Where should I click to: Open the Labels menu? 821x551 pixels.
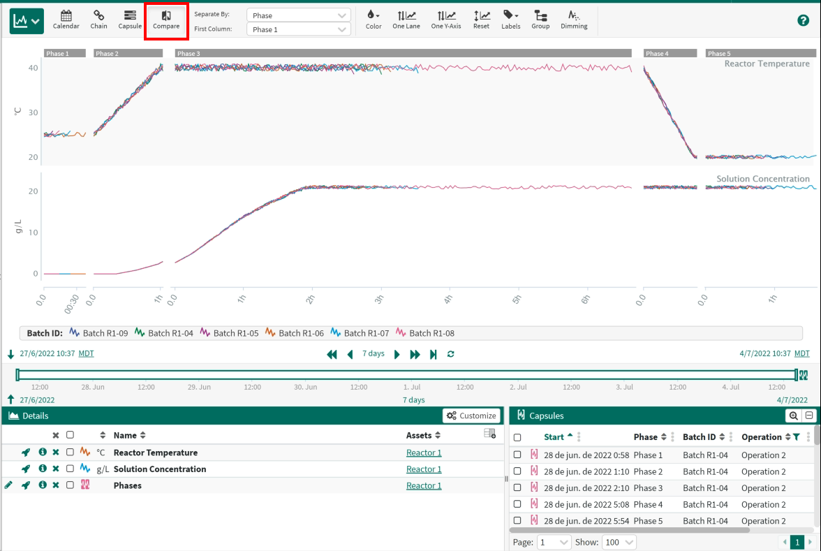(510, 20)
